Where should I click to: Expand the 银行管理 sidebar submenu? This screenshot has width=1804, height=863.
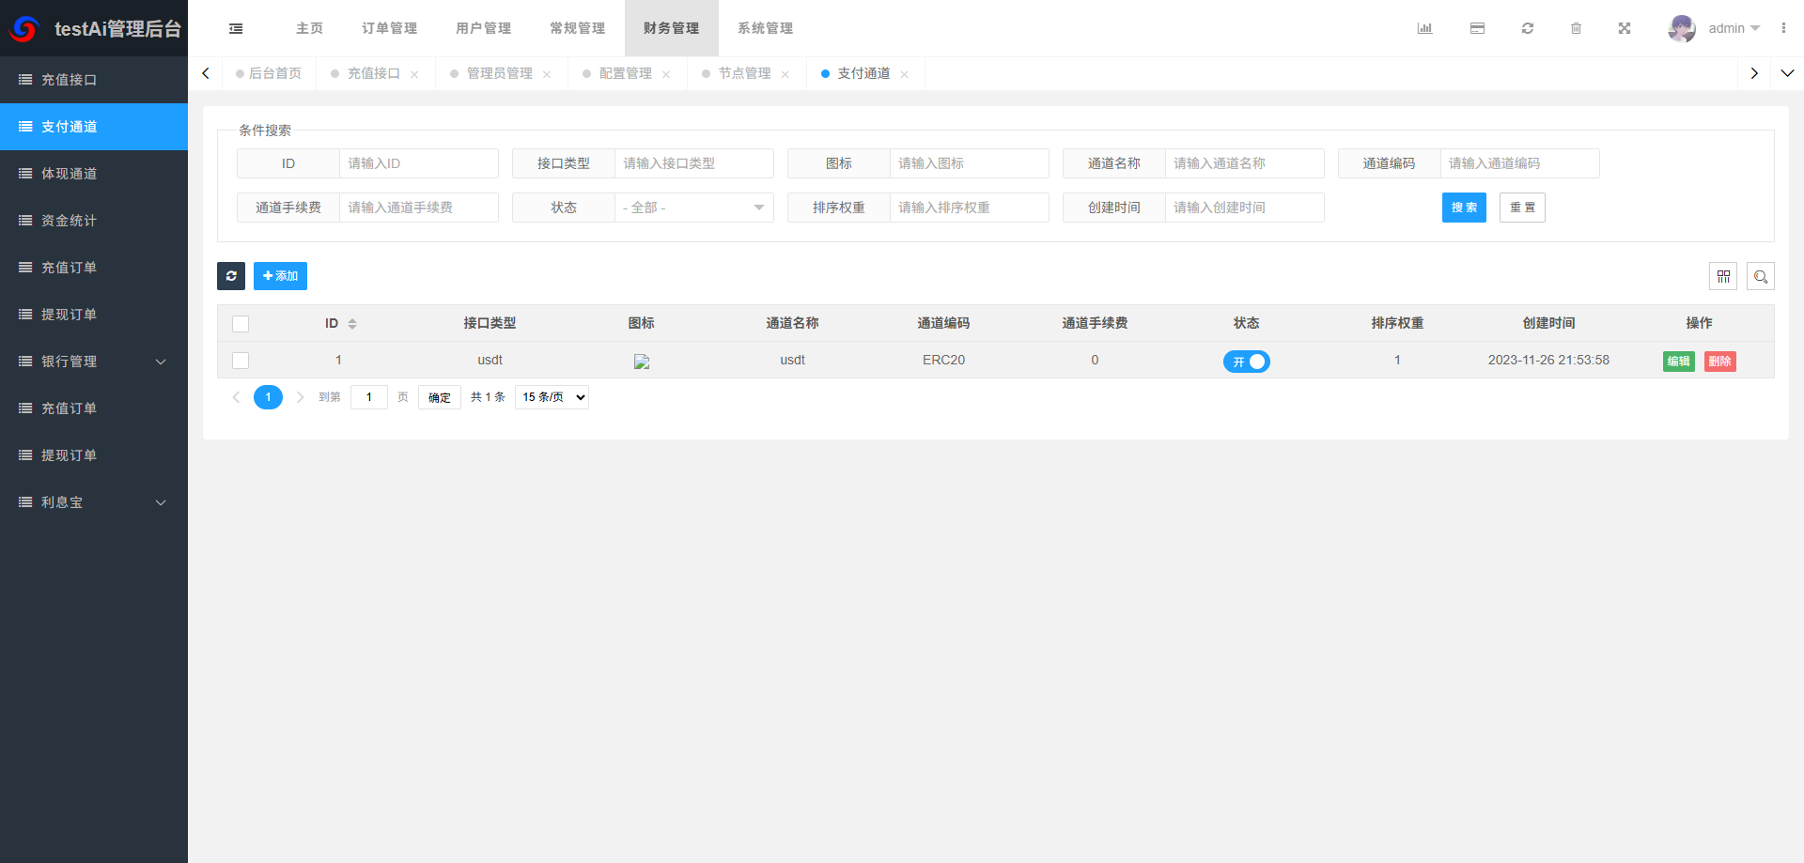[x=94, y=361]
